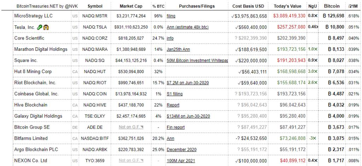The height and width of the screenshot is (166, 362).
Task: Open the Hive Blockchain Report link
Action: (173, 105)
